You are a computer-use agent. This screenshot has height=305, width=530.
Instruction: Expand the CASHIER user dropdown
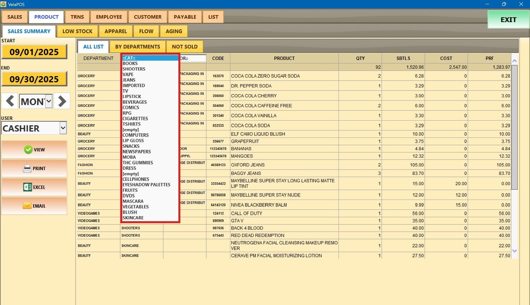tap(63, 128)
